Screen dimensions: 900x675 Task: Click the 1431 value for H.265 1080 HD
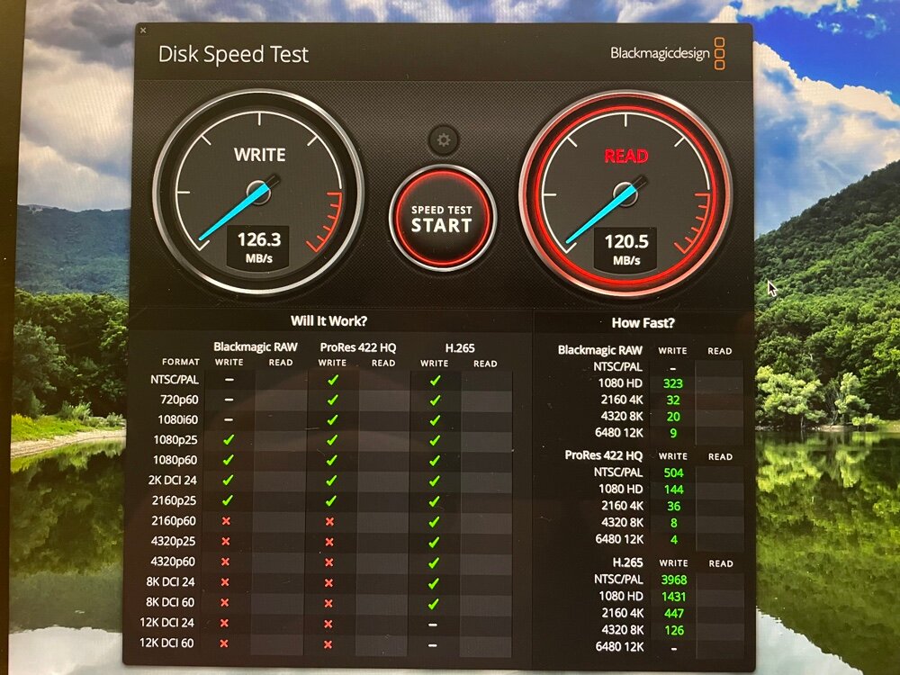674,597
